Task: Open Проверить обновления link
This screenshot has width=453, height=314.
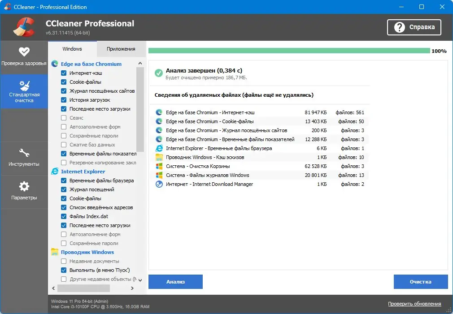Action: tap(414, 304)
